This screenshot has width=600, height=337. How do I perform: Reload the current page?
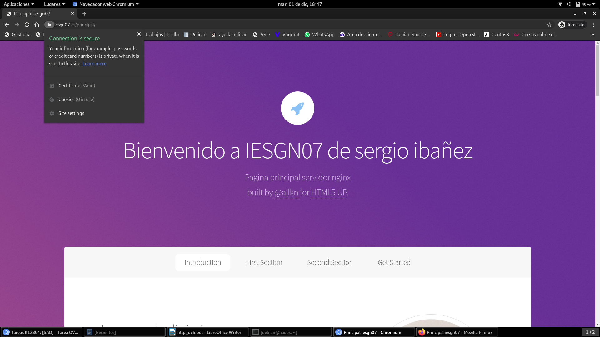point(27,25)
